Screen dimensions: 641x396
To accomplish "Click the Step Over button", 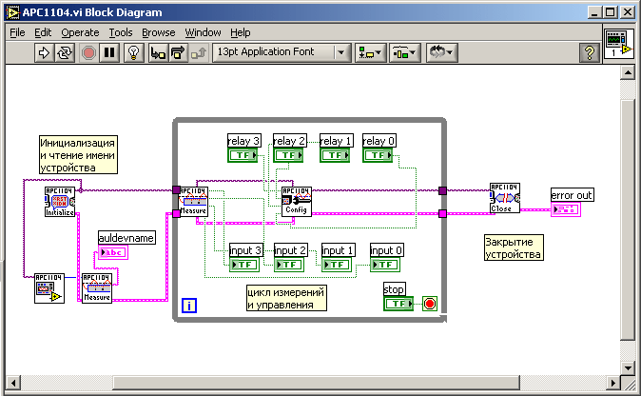I will (x=178, y=52).
